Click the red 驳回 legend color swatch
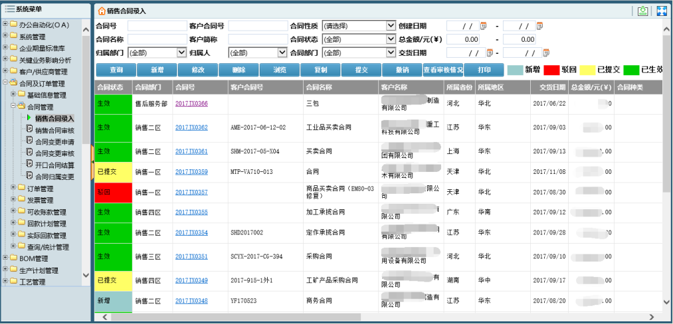673x324 pixels. [x=551, y=70]
